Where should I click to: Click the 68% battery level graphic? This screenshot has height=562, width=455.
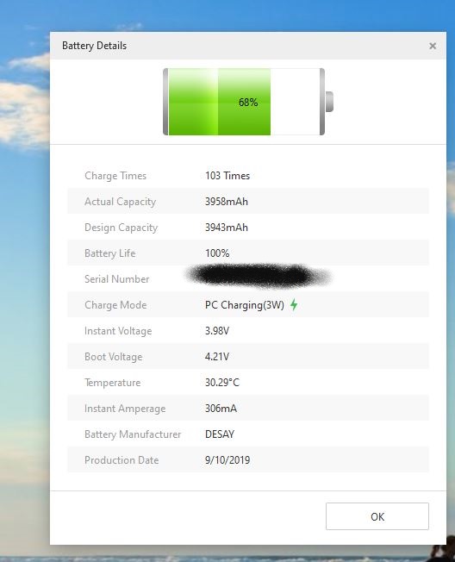coord(248,102)
